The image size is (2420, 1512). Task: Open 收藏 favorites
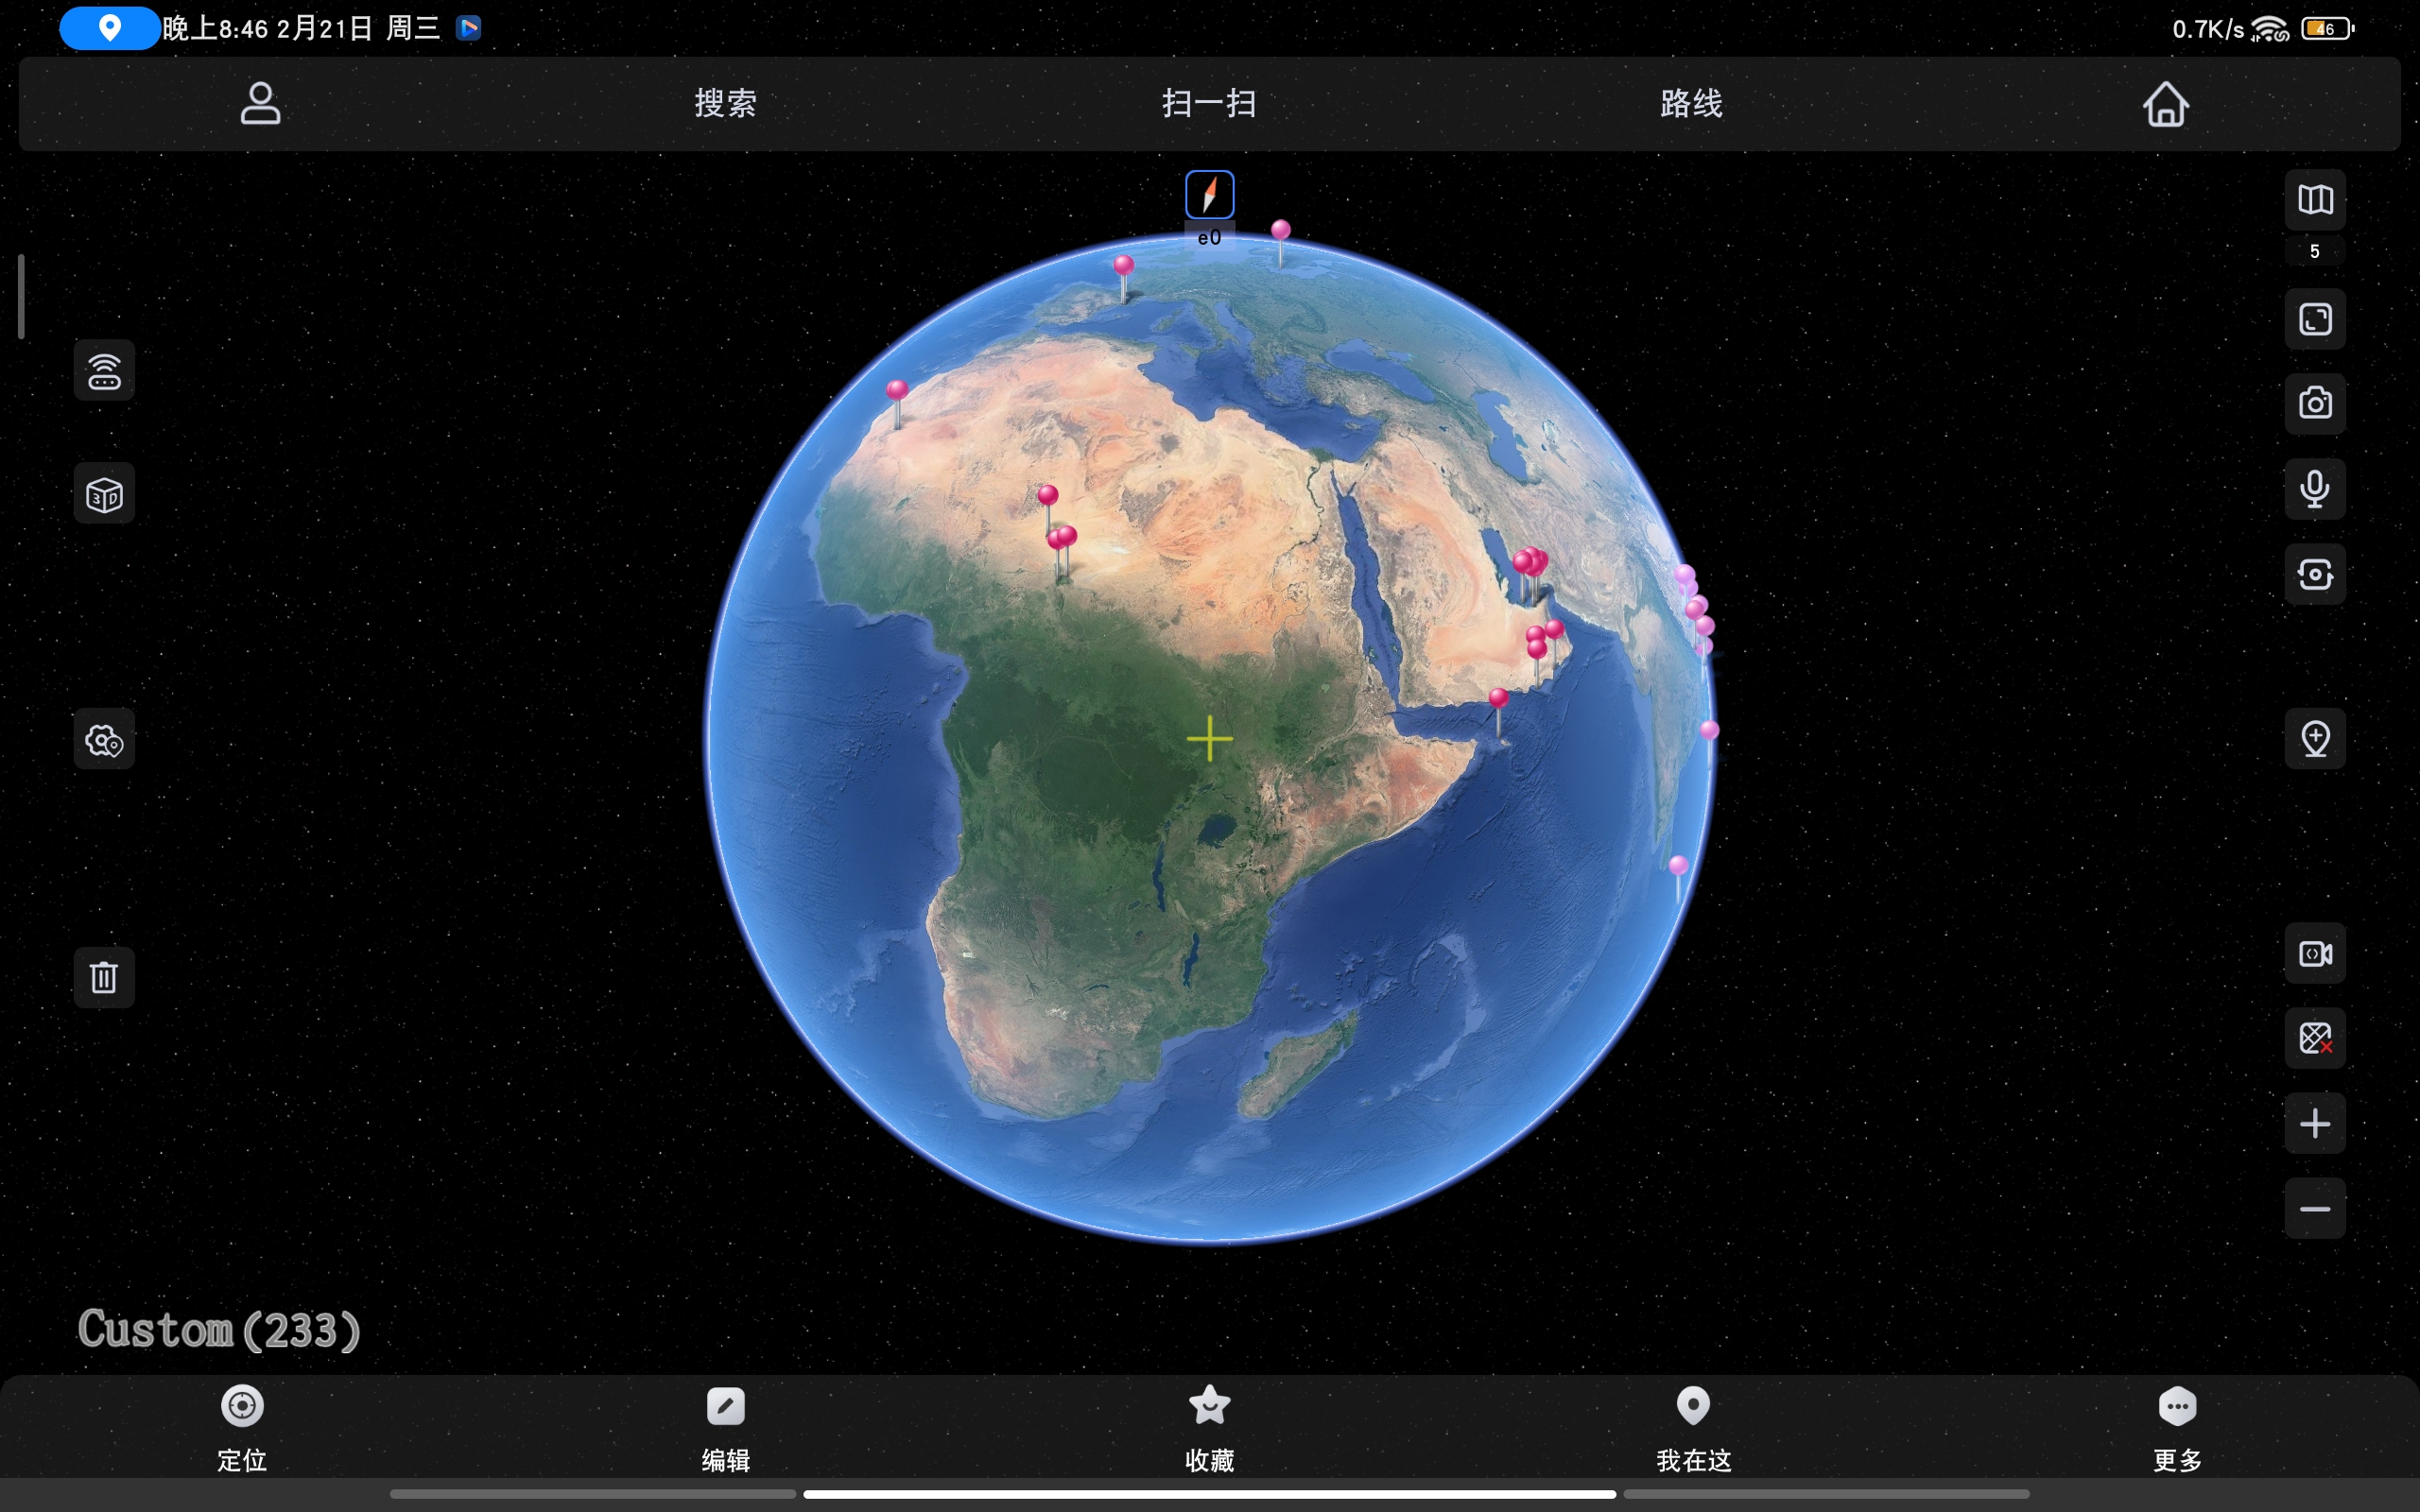[x=1210, y=1428]
